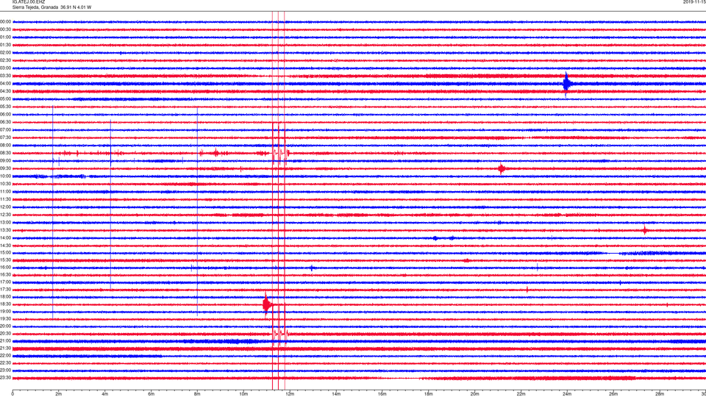Select the 09:30 trace time label
The width and height of the screenshot is (706, 397).
point(6,168)
